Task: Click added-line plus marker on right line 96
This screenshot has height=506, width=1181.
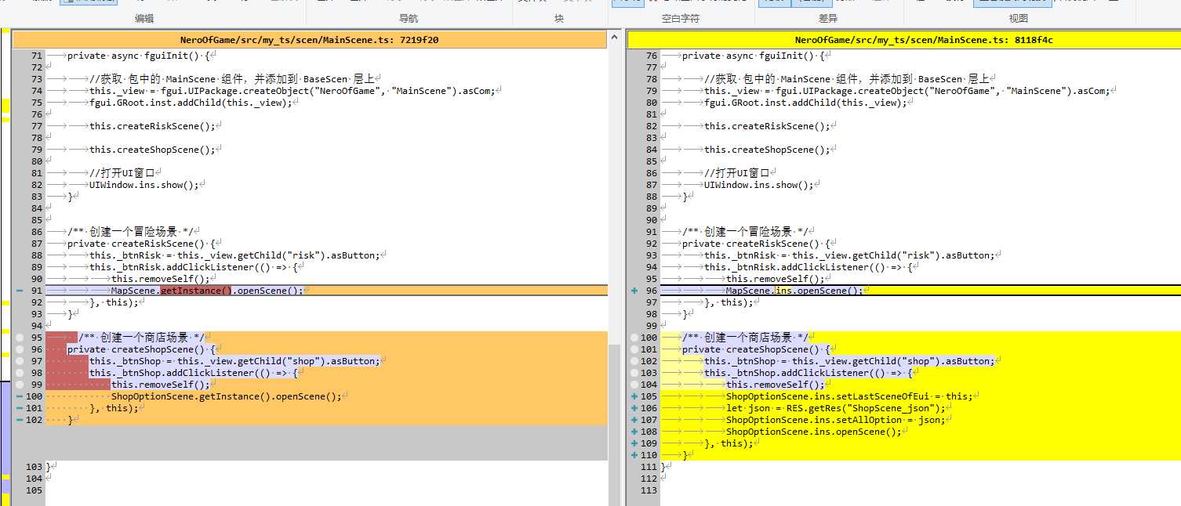Action: click(x=634, y=291)
